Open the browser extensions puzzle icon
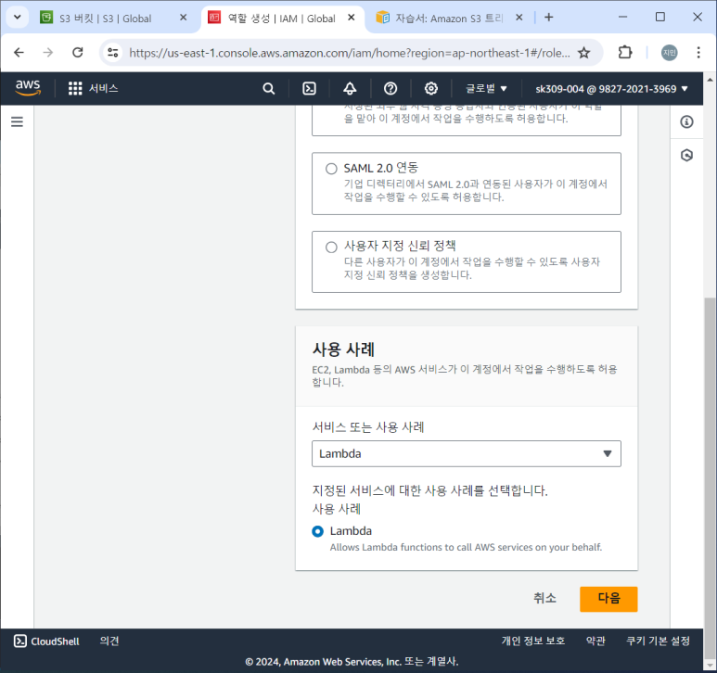This screenshot has width=717, height=673. [x=625, y=53]
